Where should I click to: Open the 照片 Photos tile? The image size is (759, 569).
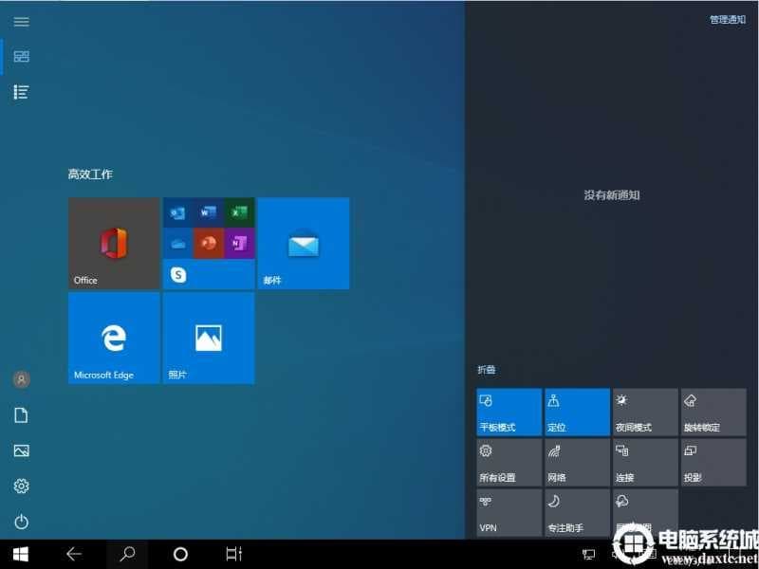(x=209, y=338)
